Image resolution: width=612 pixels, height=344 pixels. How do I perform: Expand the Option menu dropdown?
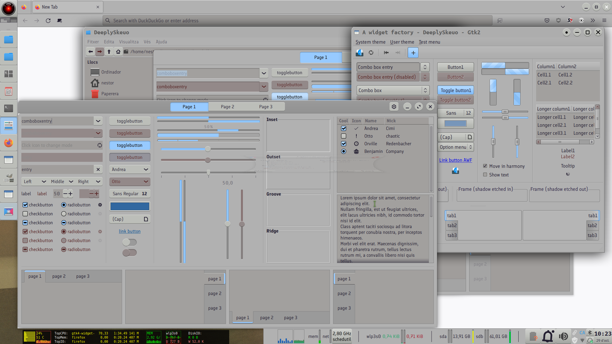click(455, 147)
